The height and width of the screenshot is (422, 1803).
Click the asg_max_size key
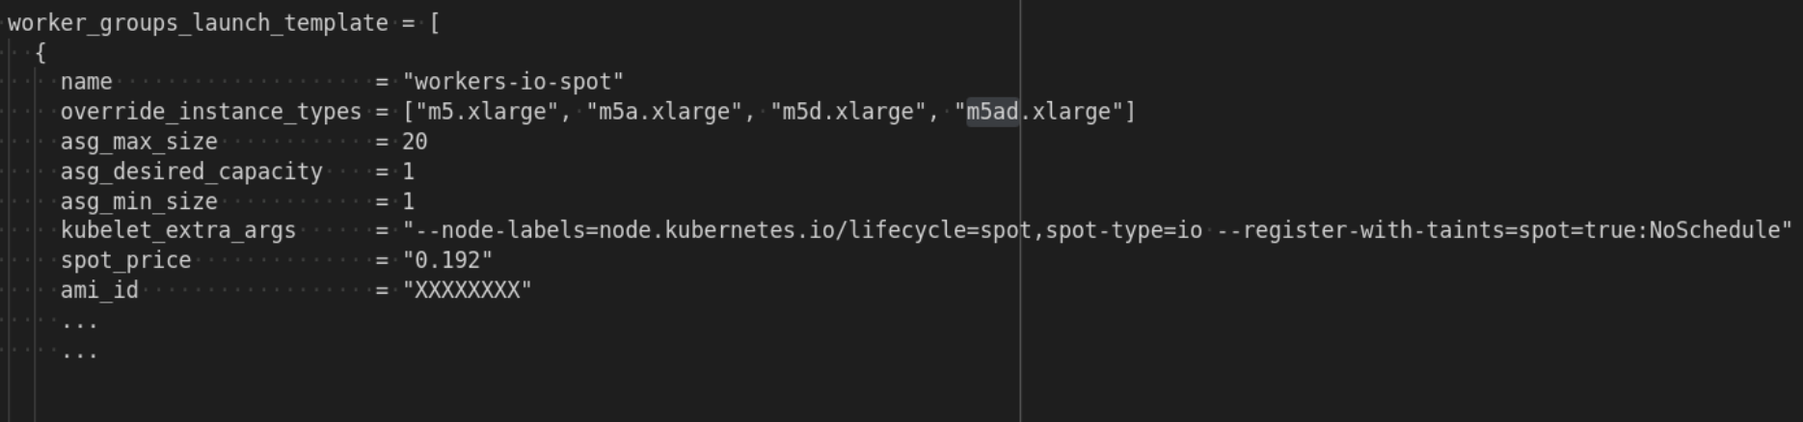tap(139, 142)
